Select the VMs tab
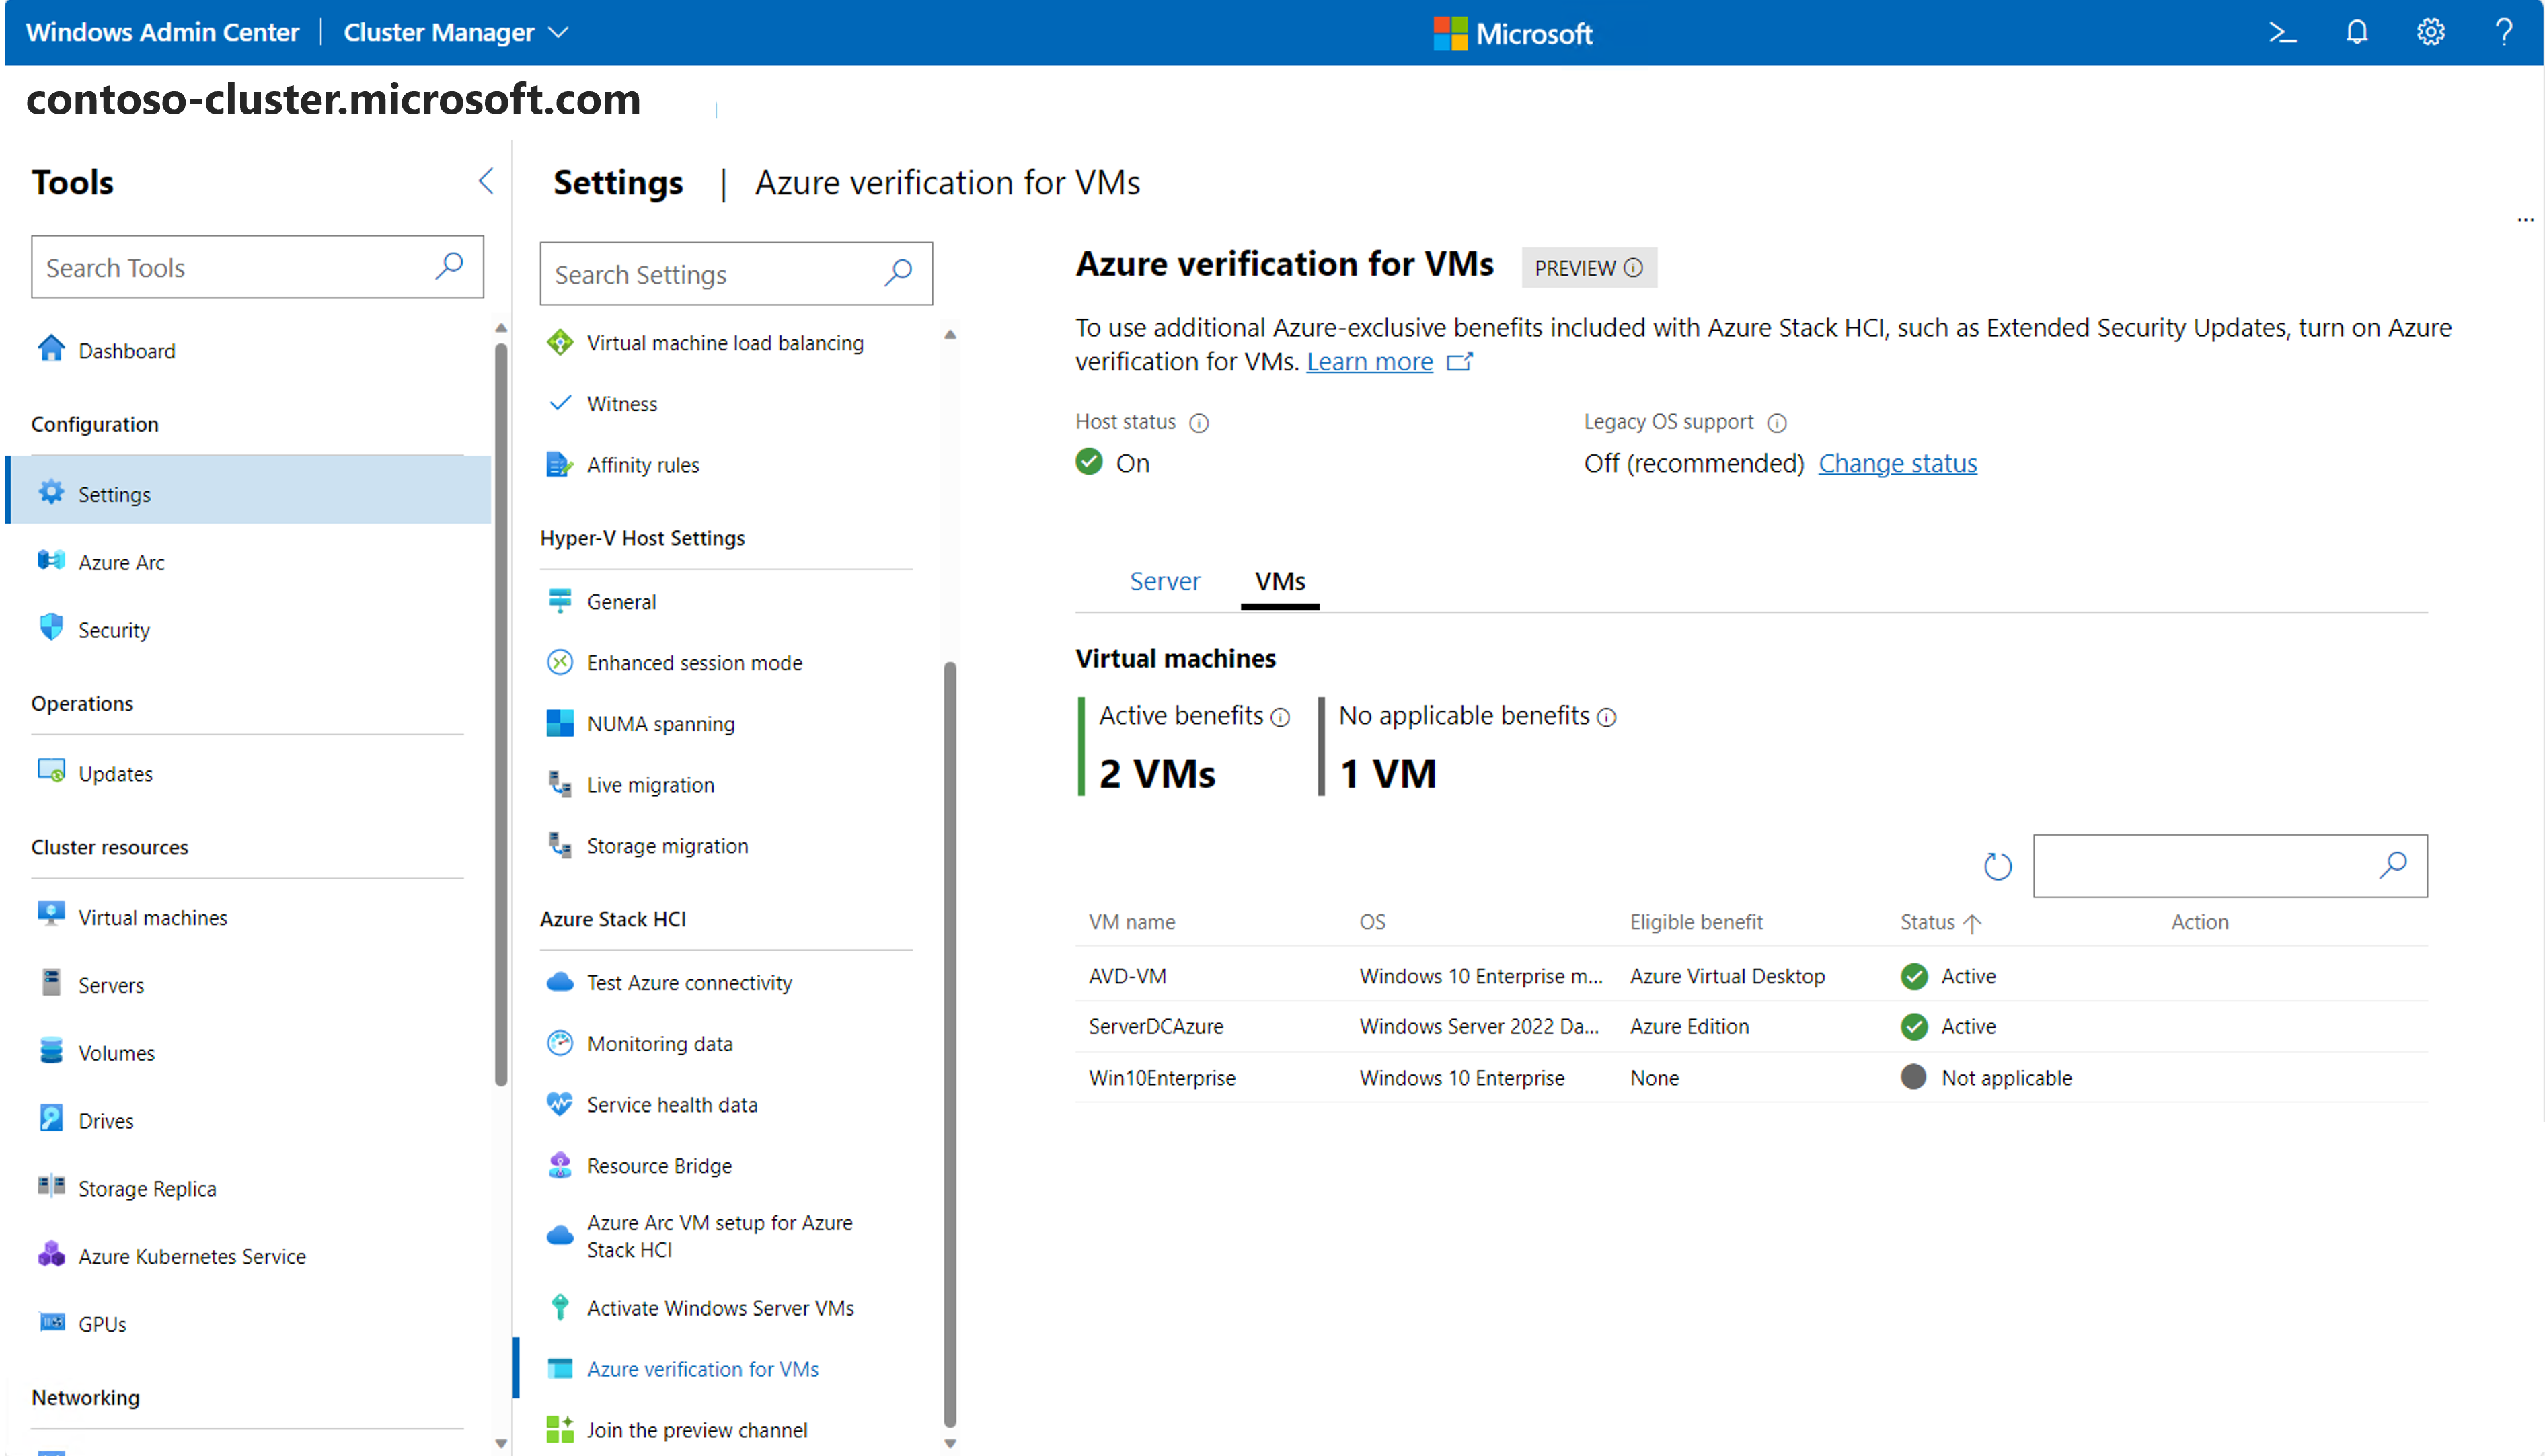 (1279, 581)
